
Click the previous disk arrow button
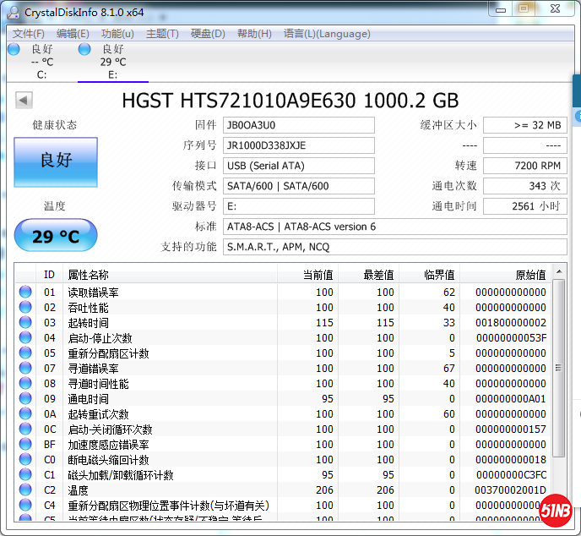point(24,101)
